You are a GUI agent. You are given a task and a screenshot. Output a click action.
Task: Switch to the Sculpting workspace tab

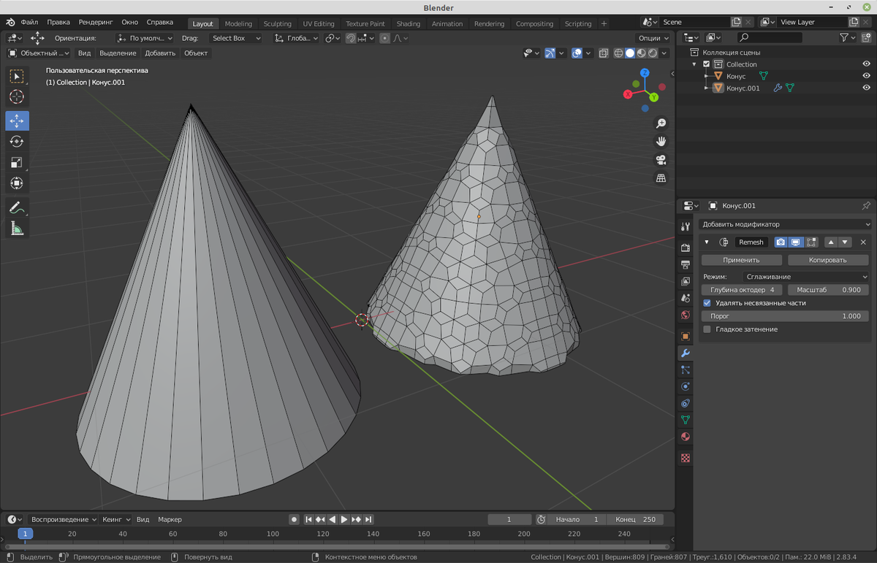tap(277, 23)
